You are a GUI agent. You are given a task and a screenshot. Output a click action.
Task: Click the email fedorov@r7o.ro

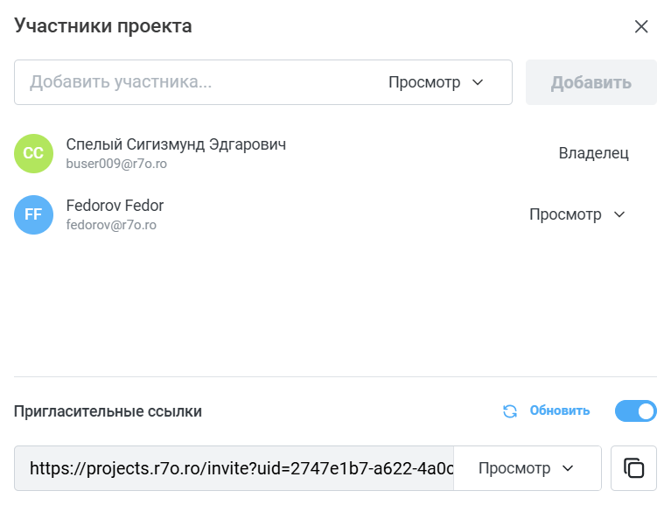click(111, 225)
